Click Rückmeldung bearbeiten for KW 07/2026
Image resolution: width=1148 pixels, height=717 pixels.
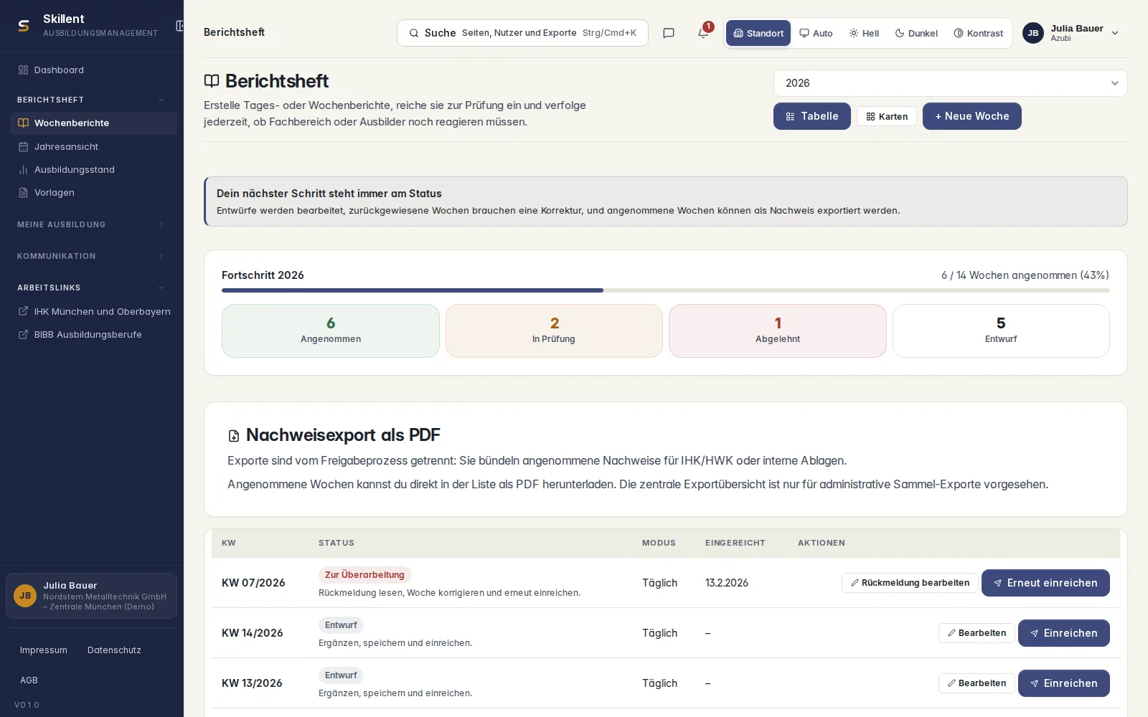(x=910, y=583)
